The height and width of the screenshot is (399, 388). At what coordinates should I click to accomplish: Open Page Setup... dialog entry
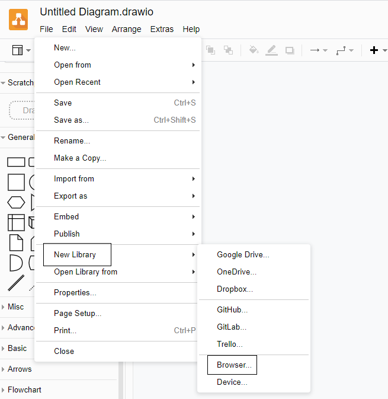coord(118,313)
